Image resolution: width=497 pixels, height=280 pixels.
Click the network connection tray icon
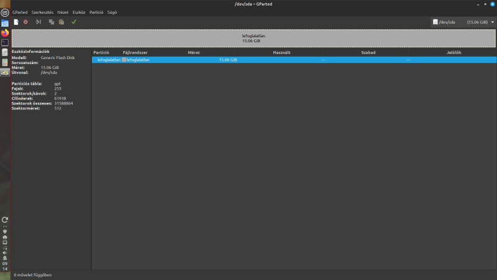click(x=5, y=248)
